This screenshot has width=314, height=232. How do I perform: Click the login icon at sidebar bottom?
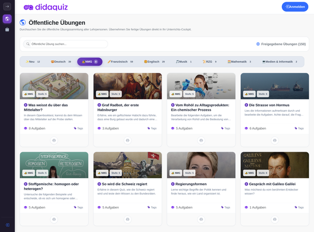[x=7, y=225]
